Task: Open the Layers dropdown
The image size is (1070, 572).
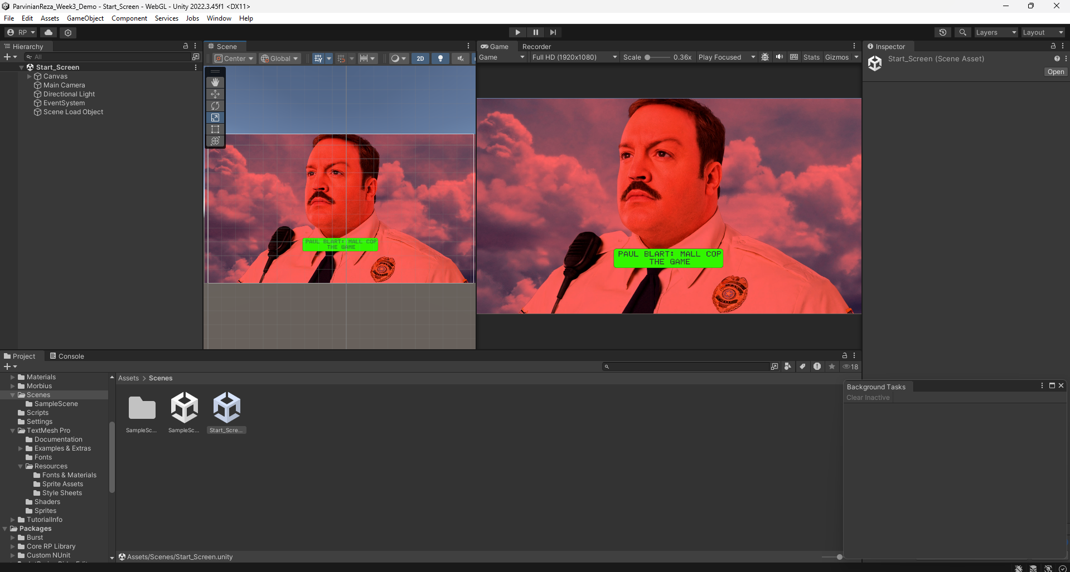Action: click(x=996, y=32)
